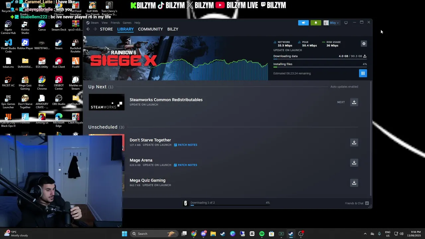
Task: Open the Games menu
Action: tap(127, 23)
